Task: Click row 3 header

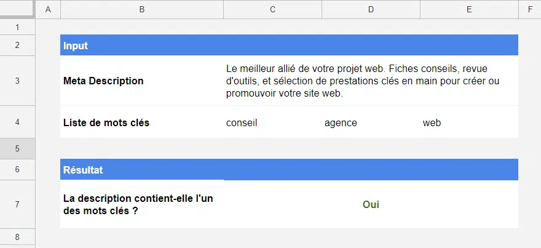Action: coord(17,81)
